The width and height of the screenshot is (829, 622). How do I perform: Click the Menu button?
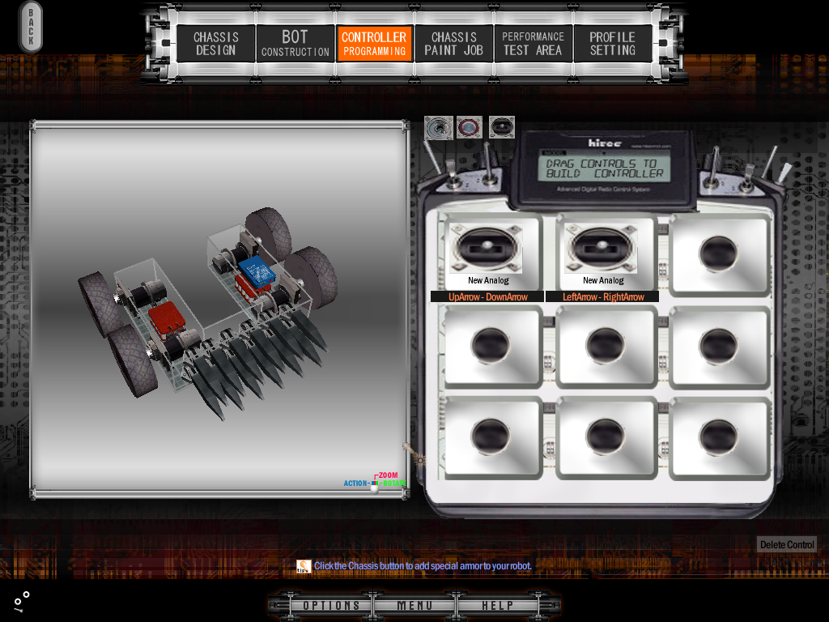[414, 606]
